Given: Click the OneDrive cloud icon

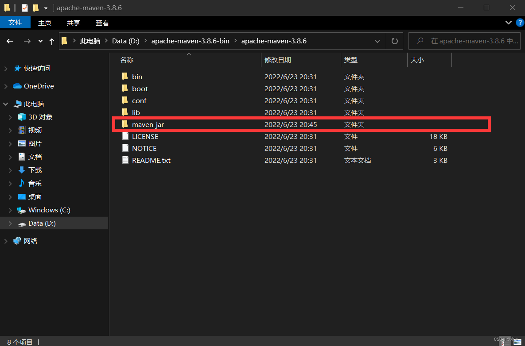Looking at the screenshot, I should click(x=17, y=86).
